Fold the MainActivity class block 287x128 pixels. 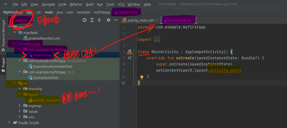[136, 52]
